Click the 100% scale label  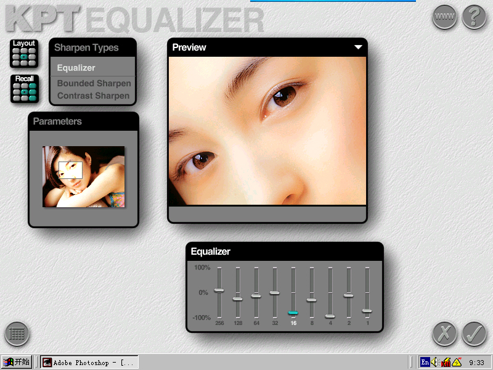point(202,268)
